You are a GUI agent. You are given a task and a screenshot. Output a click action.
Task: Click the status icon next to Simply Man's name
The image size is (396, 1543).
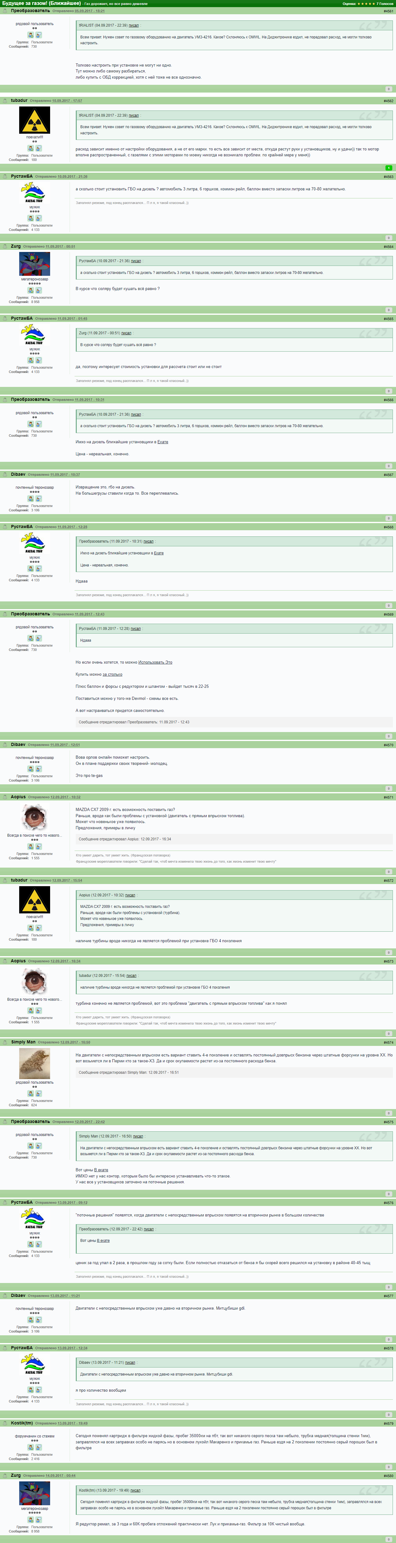click(x=5, y=1042)
